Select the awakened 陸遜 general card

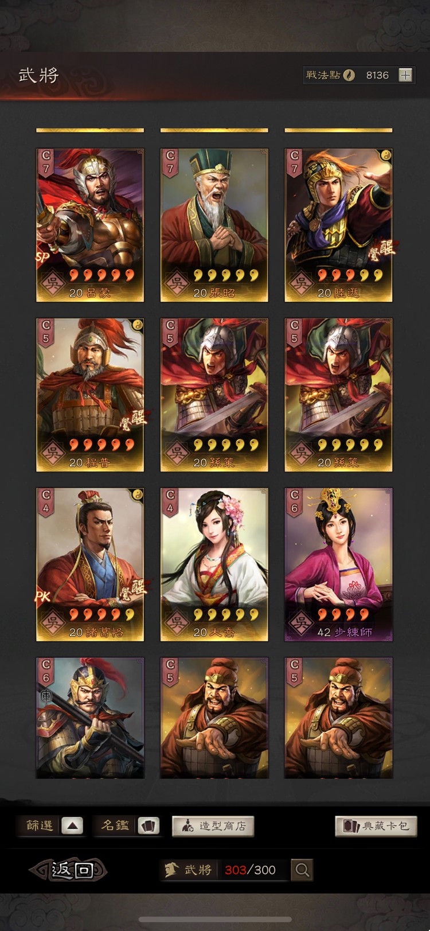pos(339,225)
